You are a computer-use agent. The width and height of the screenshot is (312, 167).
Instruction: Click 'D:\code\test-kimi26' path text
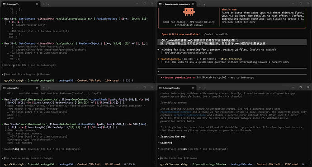point(189,25)
